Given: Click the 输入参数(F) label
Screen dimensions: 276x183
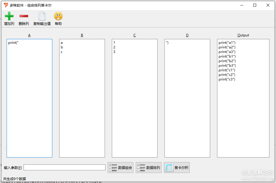Looking at the screenshot, I should coord(13,168).
